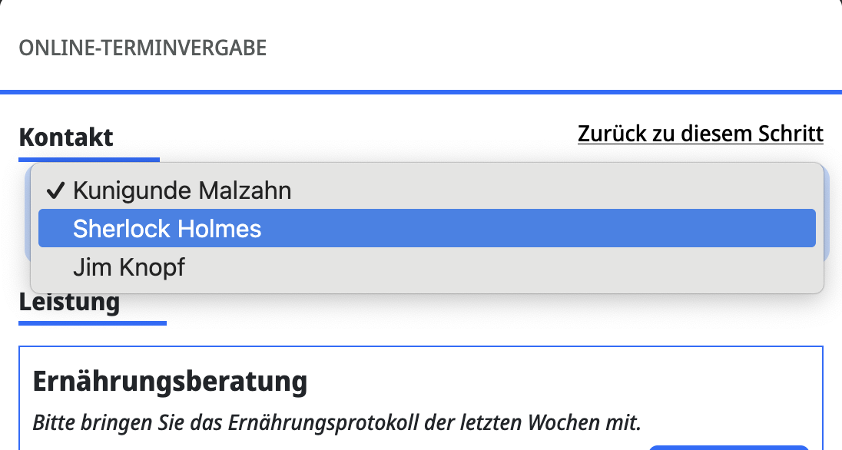
Task: Click the blue underline beneath Leistung
Action: [x=92, y=323]
